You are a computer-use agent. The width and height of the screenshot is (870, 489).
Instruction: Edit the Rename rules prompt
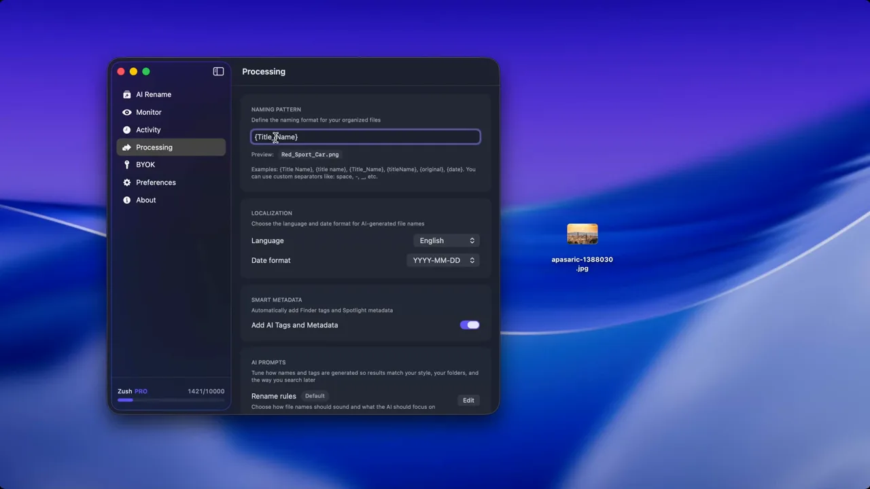(468, 401)
